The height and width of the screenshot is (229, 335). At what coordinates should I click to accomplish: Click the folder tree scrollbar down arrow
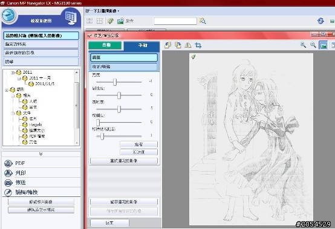76,143
